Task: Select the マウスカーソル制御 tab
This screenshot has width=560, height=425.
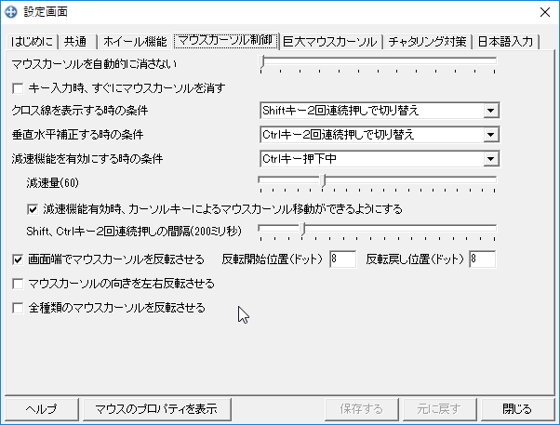Action: [x=226, y=40]
